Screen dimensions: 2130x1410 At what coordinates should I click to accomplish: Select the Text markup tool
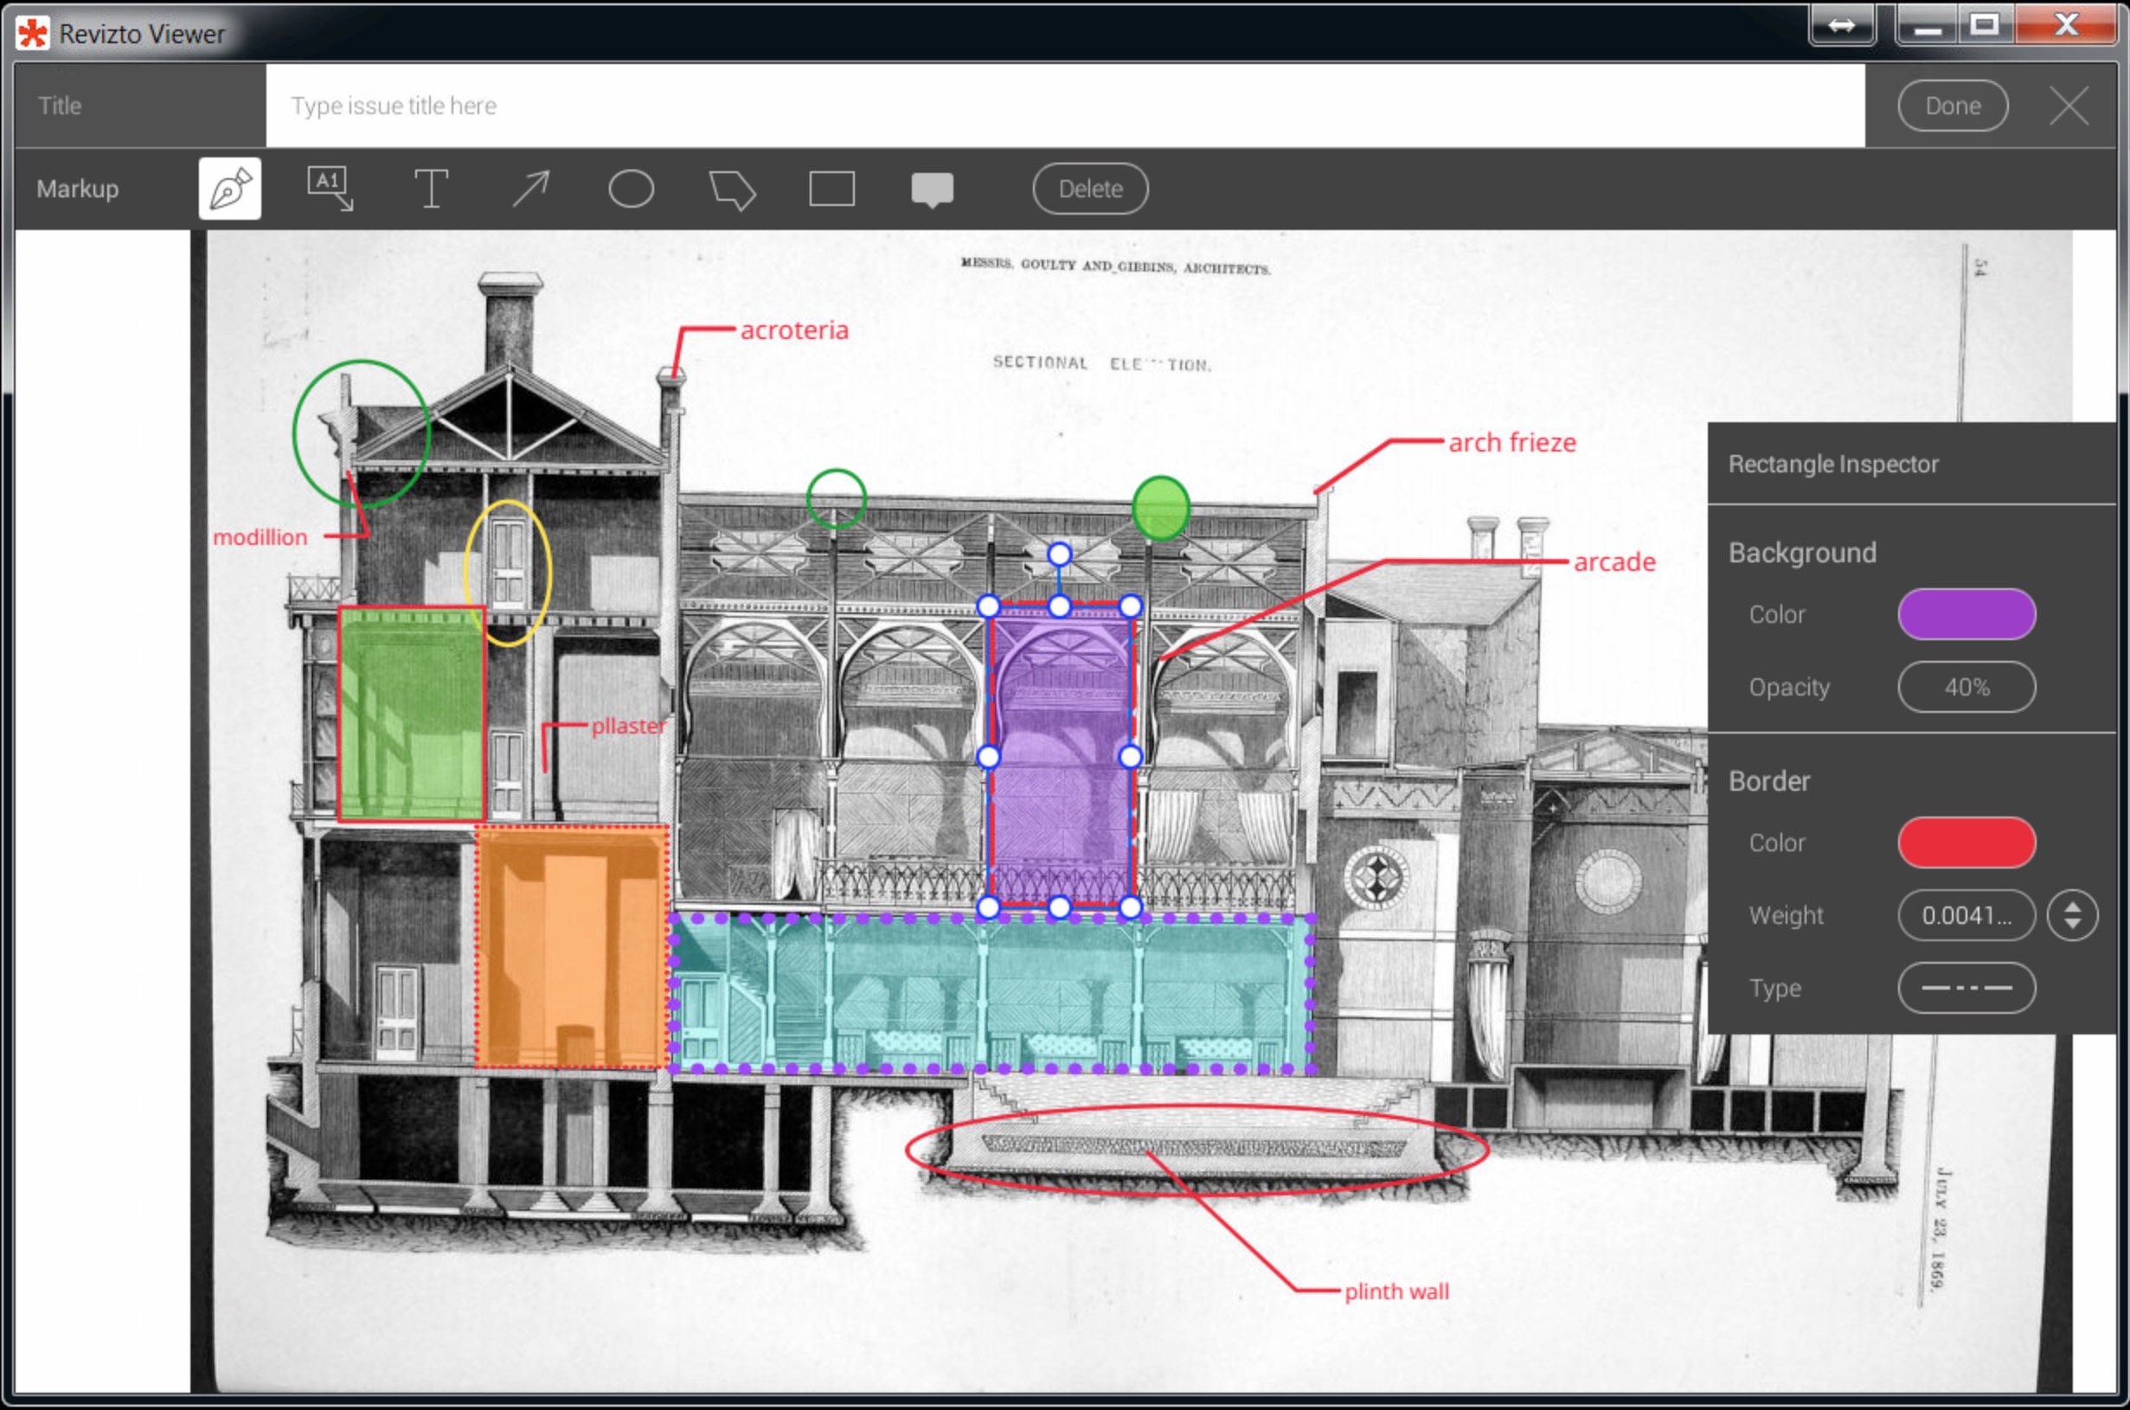tap(431, 189)
